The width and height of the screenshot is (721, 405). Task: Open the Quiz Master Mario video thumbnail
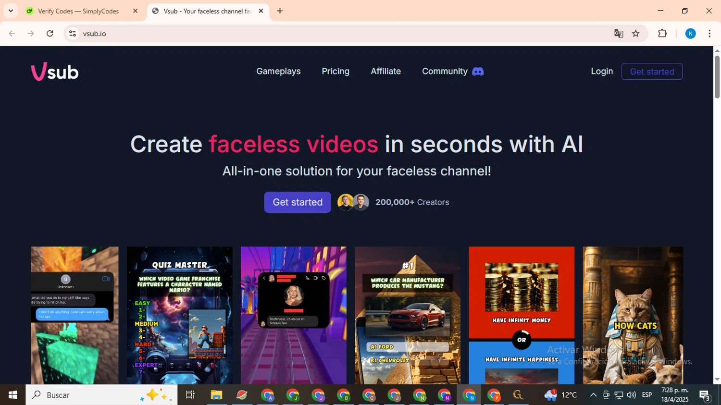[180, 316]
